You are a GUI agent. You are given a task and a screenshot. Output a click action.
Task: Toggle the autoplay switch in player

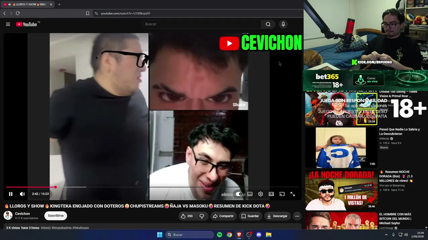[x=239, y=194]
